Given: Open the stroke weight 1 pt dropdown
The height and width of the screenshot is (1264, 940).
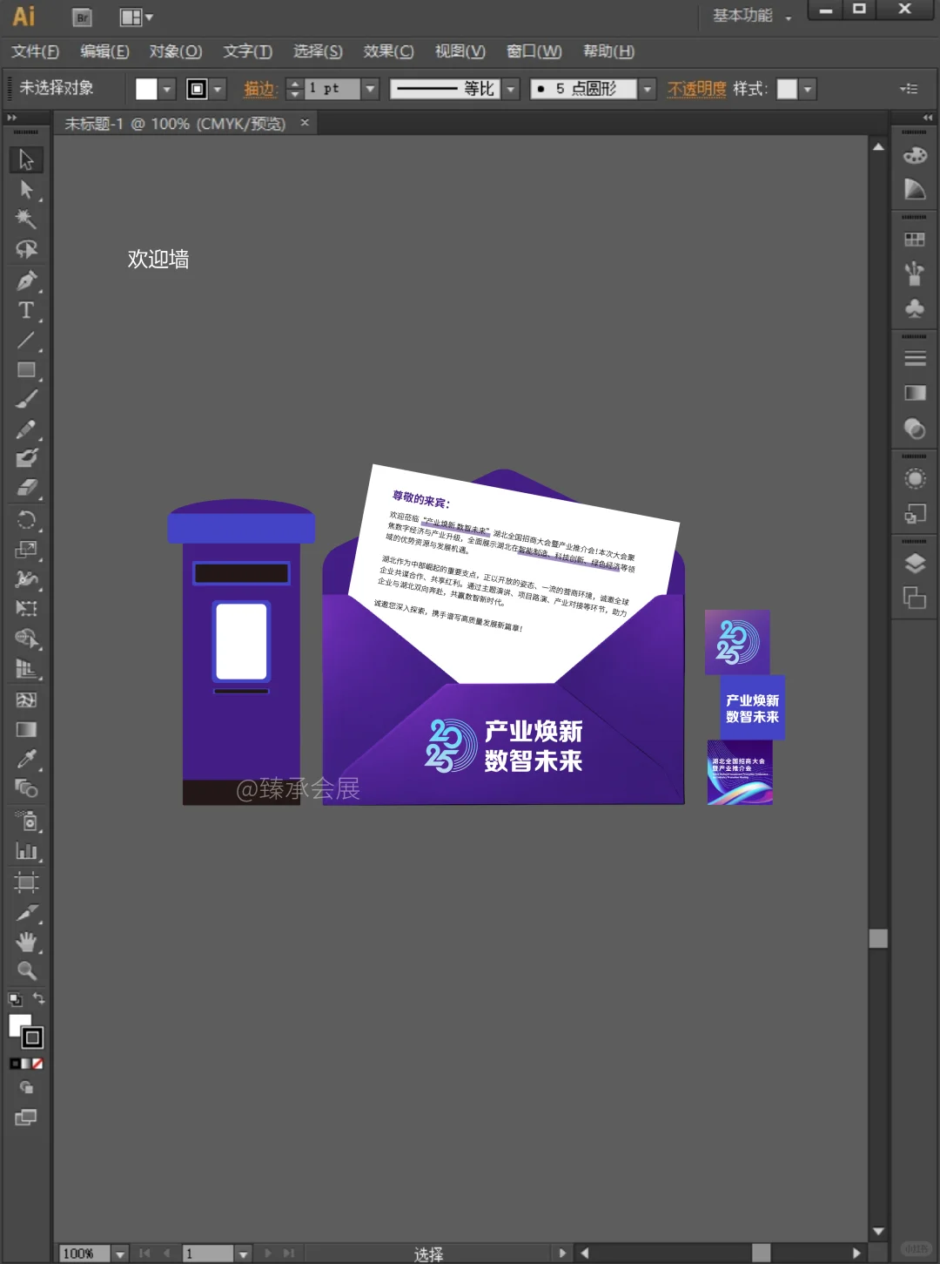Looking at the screenshot, I should [371, 89].
